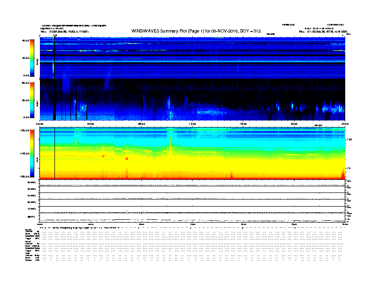Select the 20.00 label on RAD2 color scale
The height and width of the screenshot is (288, 372).
(25, 58)
